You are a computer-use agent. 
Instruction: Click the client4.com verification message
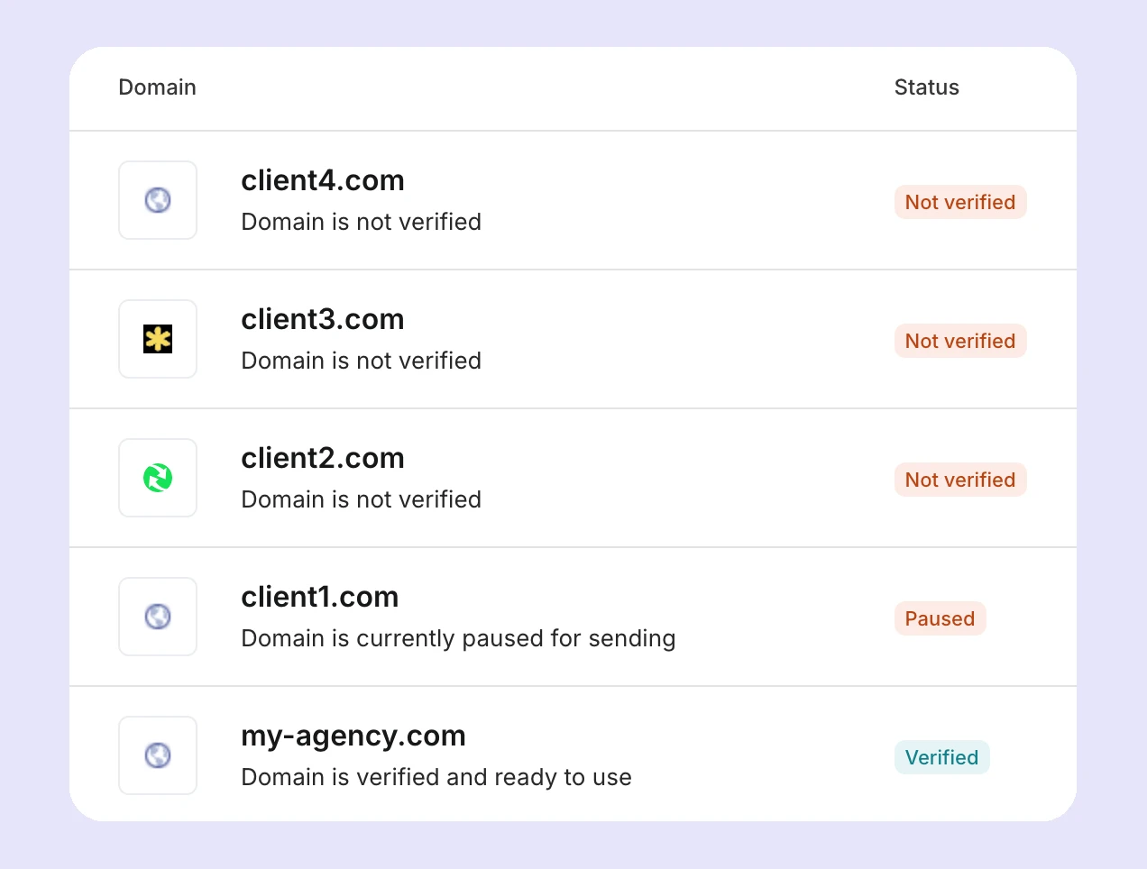pyautogui.click(x=361, y=222)
